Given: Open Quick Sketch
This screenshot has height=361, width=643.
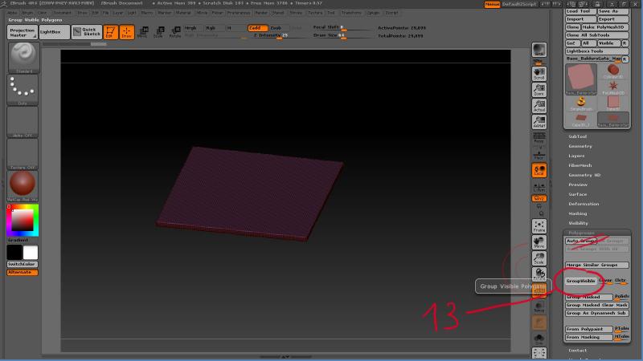Looking at the screenshot, I should (x=87, y=32).
